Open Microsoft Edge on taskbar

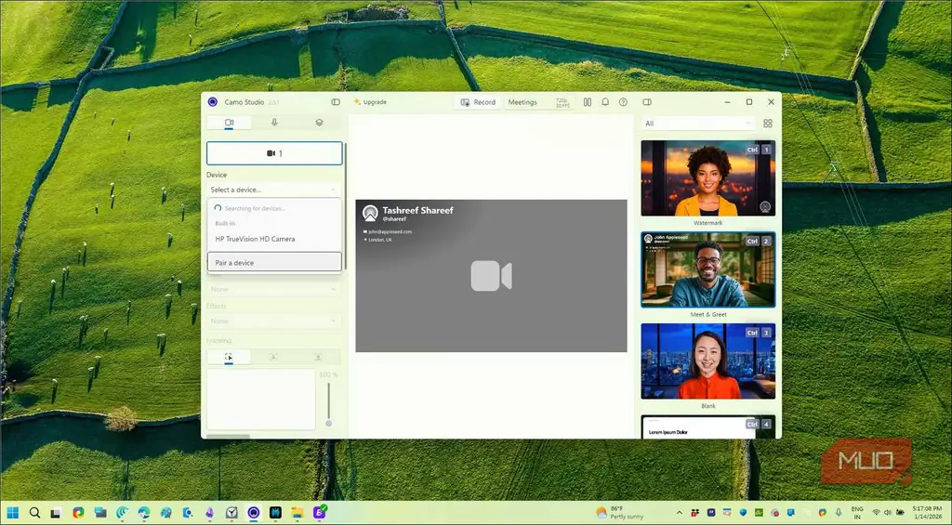click(x=144, y=513)
